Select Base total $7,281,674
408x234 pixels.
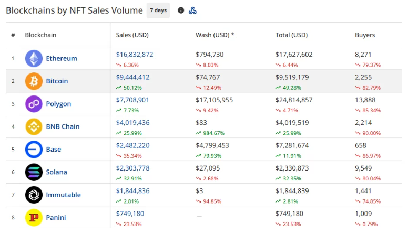point(292,145)
